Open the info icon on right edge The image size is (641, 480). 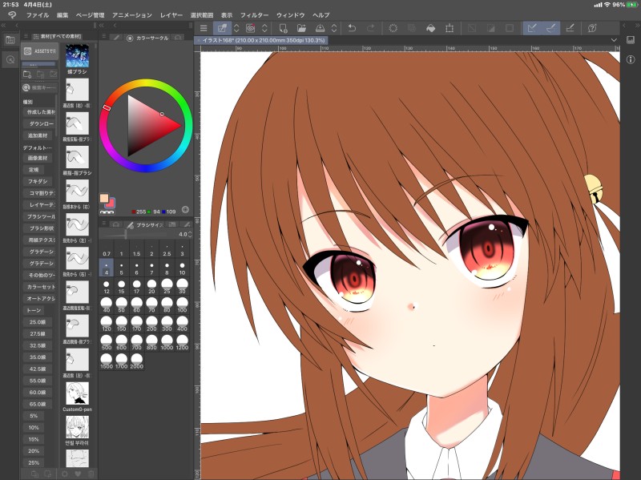(x=631, y=59)
